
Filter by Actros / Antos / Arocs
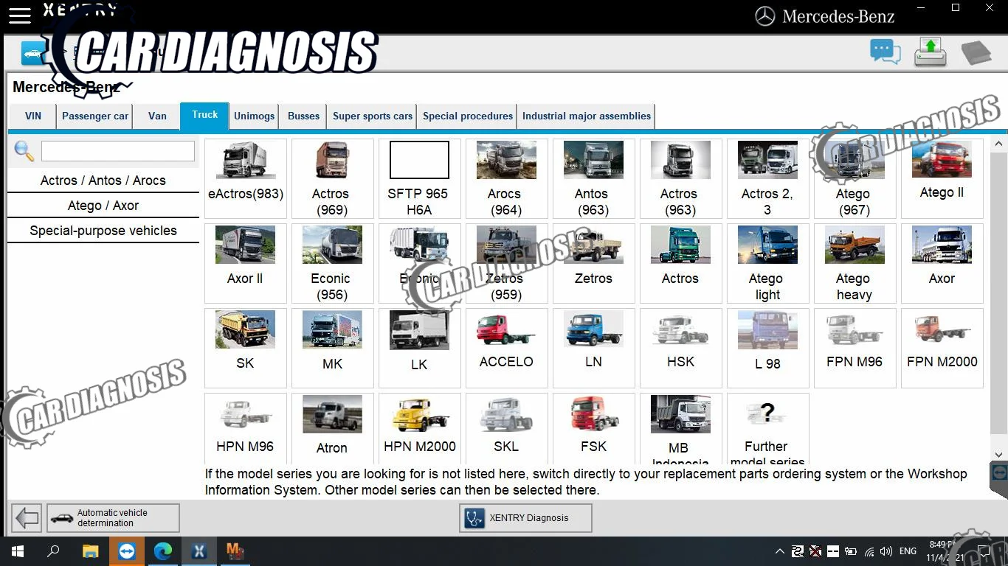click(x=103, y=181)
